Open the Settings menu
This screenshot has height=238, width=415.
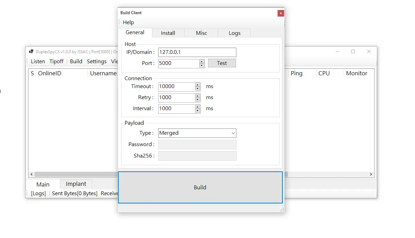pos(96,61)
